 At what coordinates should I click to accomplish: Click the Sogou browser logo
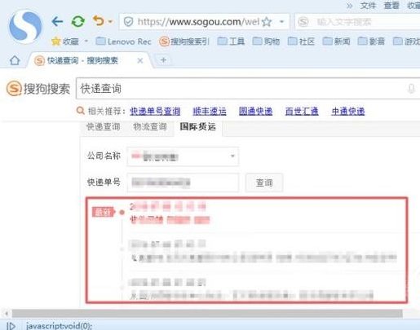pos(25,27)
